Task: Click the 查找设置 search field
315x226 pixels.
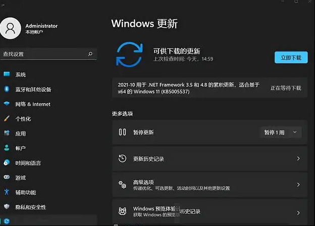Action: click(48, 54)
